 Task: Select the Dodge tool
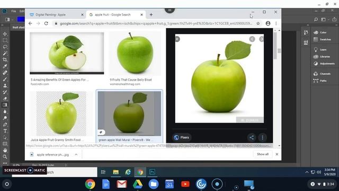pyautogui.click(x=5, y=118)
